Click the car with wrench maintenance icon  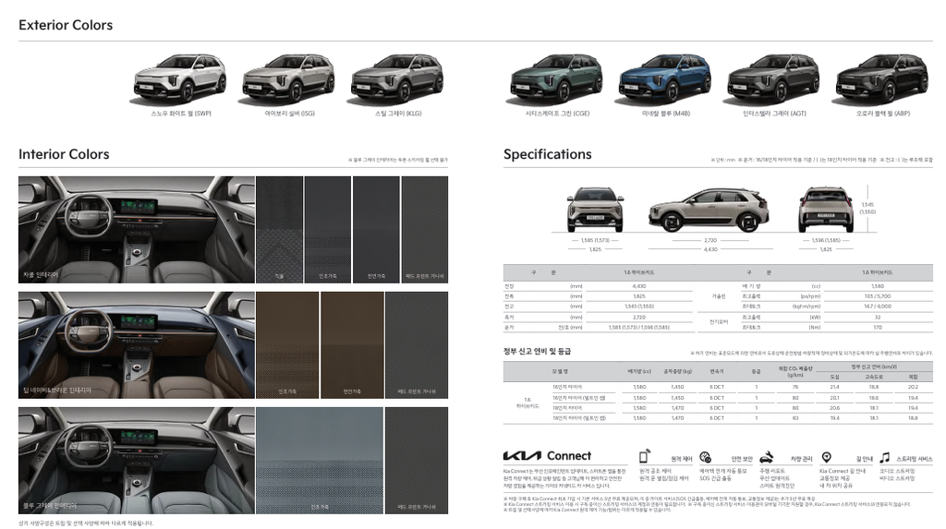tap(766, 457)
